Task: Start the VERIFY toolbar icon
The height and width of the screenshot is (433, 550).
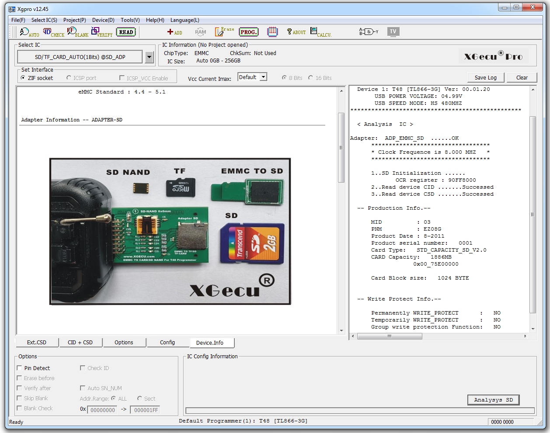Action: (x=101, y=32)
